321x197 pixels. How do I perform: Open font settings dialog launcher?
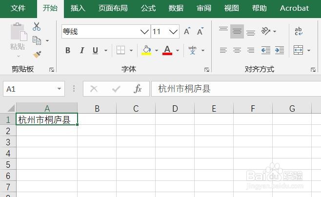click(207, 70)
